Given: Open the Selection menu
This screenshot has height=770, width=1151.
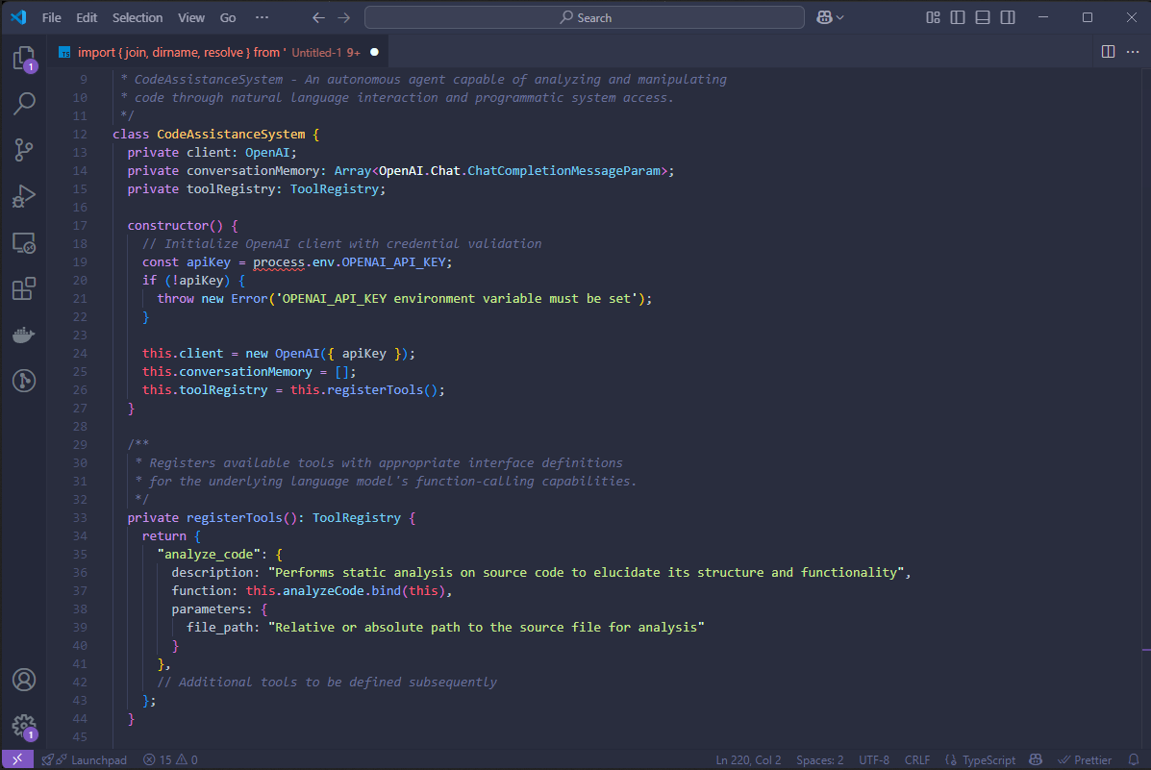Looking at the screenshot, I should pos(138,17).
